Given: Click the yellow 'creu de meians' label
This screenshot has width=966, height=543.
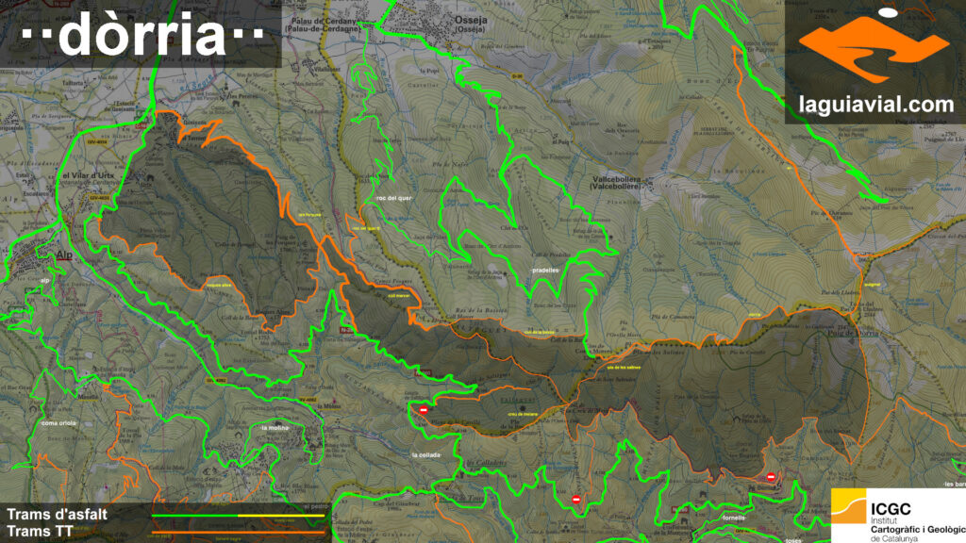Looking at the screenshot, I should (x=523, y=415).
